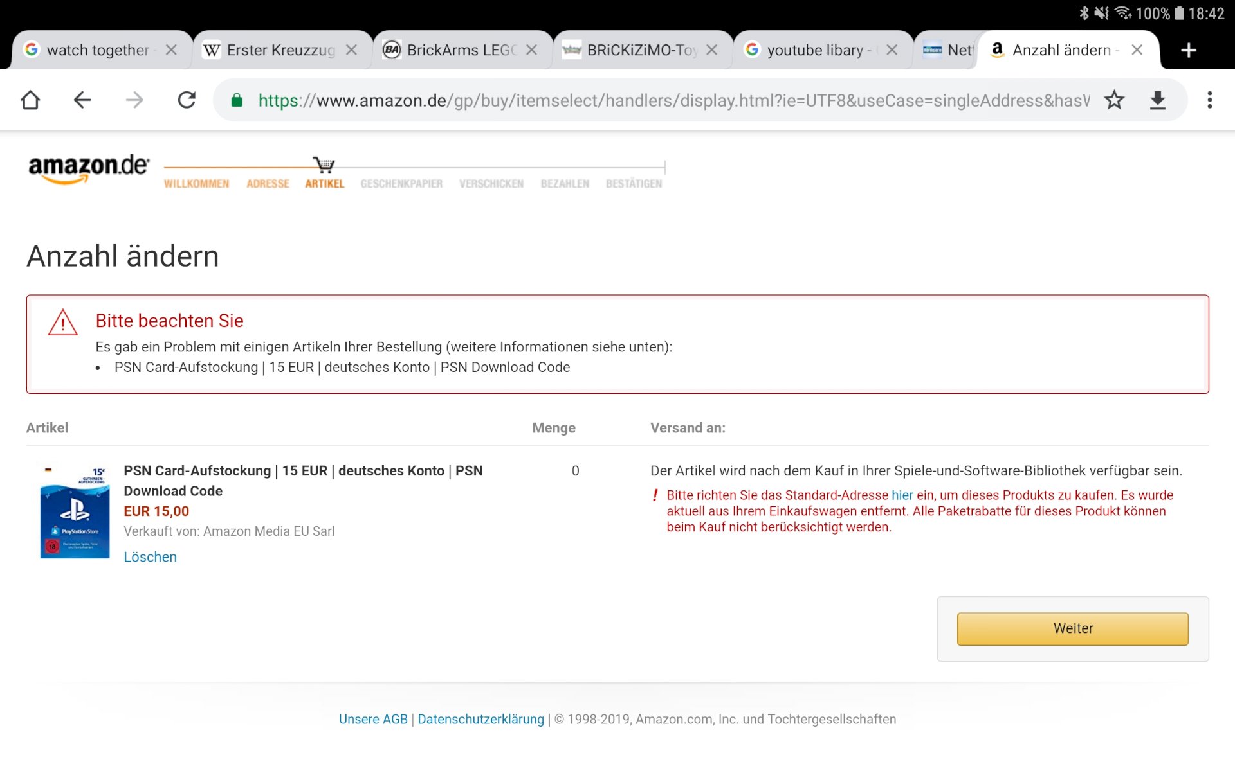
Task: Click the Bluetooth icon in status bar
Action: pos(1084,13)
